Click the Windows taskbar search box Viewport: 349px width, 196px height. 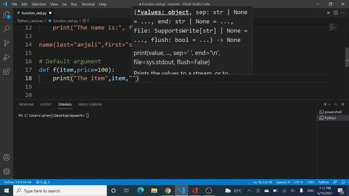(60, 191)
